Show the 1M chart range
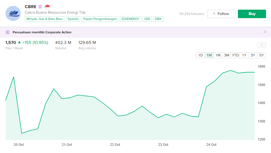This screenshot has width=271, height=153. pyautogui.click(x=218, y=55)
